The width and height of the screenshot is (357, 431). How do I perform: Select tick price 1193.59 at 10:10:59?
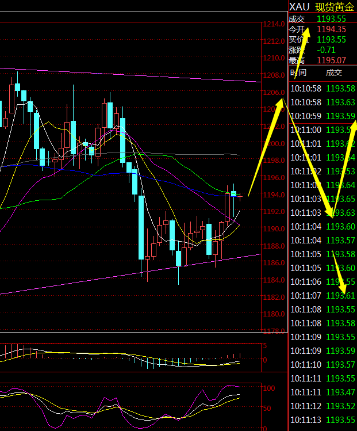(x=340, y=116)
